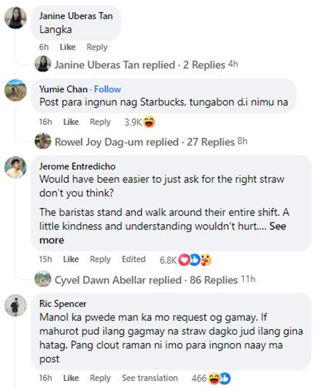
Task: View edit history via Edited label
Action: pos(134,259)
